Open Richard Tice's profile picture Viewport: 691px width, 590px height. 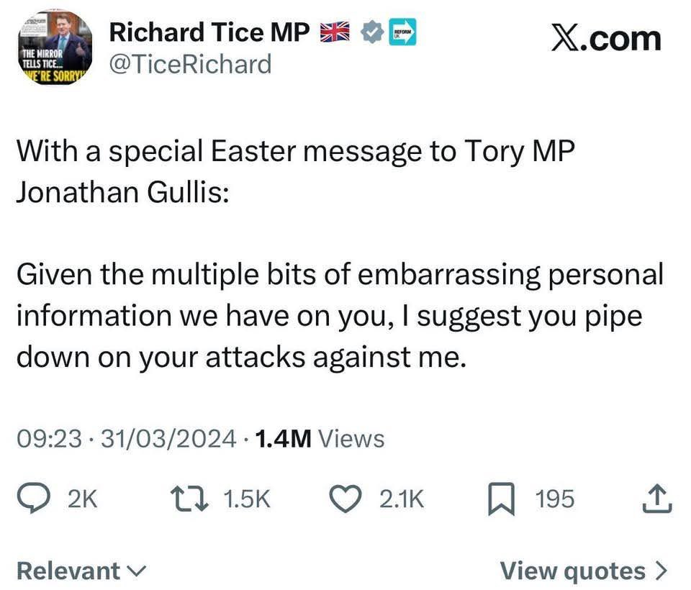click(54, 47)
